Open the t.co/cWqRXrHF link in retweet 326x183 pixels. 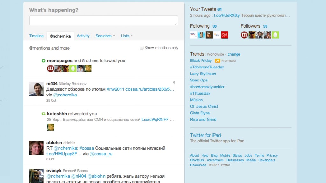(x=155, y=120)
